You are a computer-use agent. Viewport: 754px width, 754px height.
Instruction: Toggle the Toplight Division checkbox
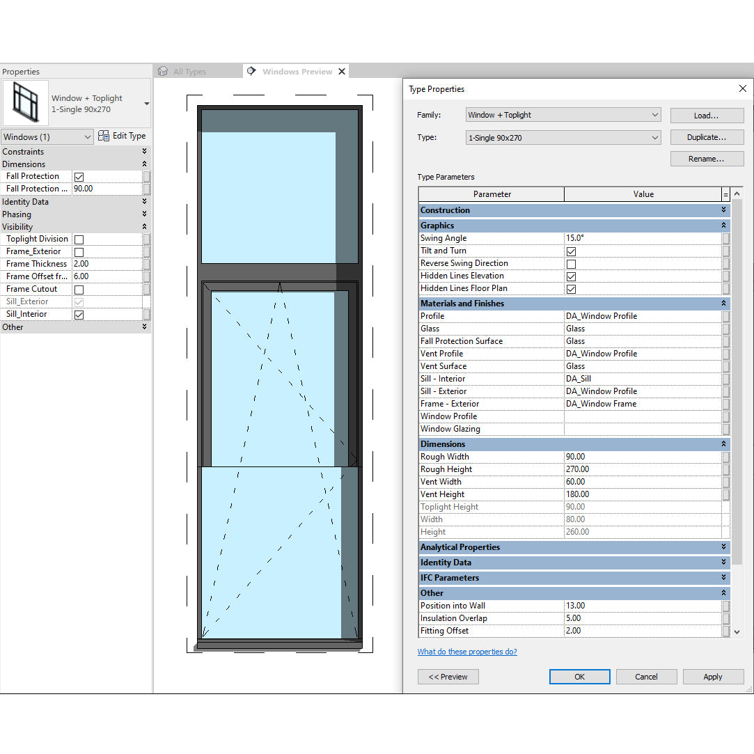(79, 239)
